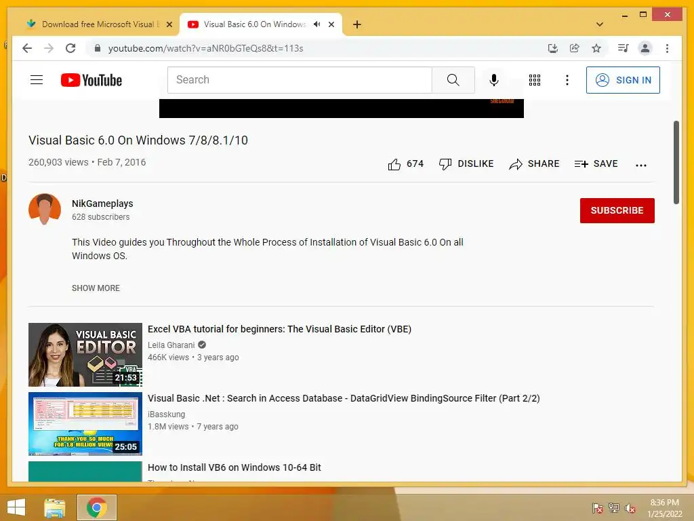Viewport: 694px width, 521px height.
Task: Open Chrome three-dot menu
Action: 667,48
